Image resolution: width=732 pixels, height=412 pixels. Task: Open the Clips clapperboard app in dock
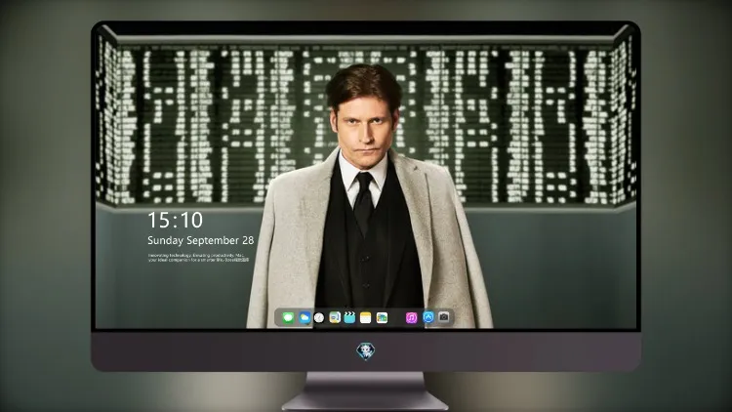pyautogui.click(x=349, y=317)
